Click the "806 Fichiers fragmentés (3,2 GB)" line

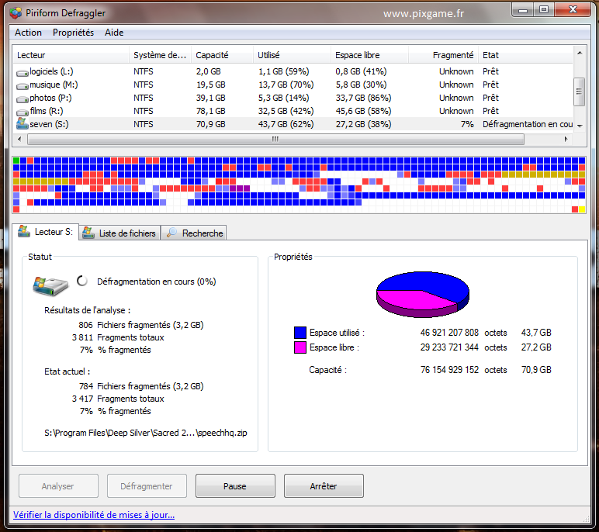[141, 325]
